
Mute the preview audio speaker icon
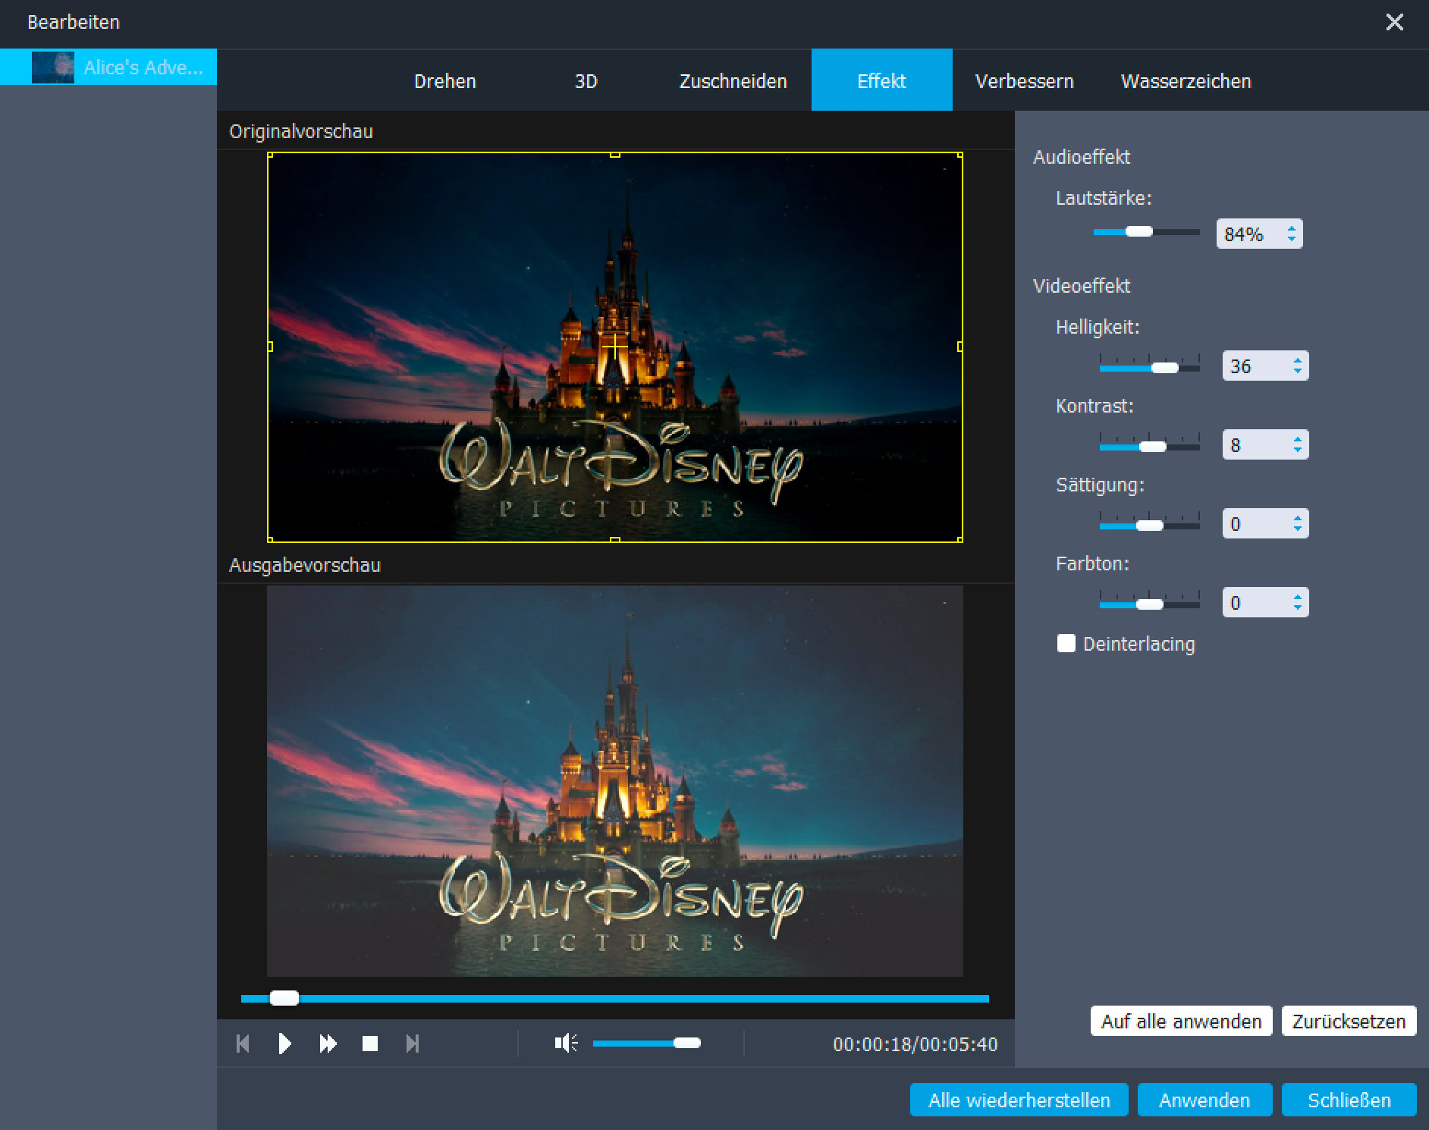(566, 1044)
